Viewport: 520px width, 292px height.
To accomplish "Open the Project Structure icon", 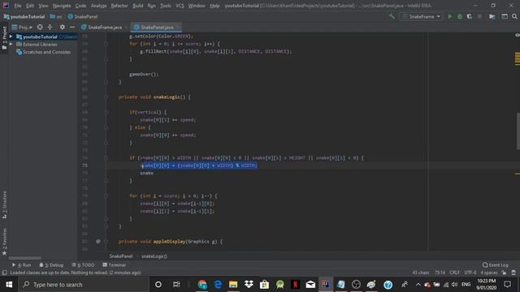I will (x=492, y=16).
